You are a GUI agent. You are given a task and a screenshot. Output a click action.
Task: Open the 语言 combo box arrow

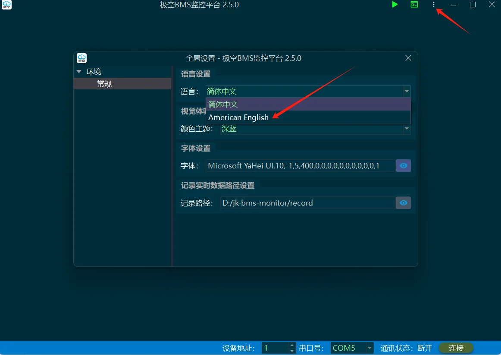click(x=407, y=92)
